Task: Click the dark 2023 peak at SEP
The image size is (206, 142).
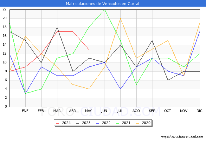Action: (152, 40)
